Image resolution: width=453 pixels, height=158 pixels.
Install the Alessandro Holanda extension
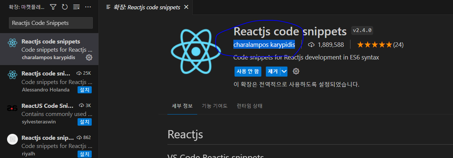pos(85,90)
